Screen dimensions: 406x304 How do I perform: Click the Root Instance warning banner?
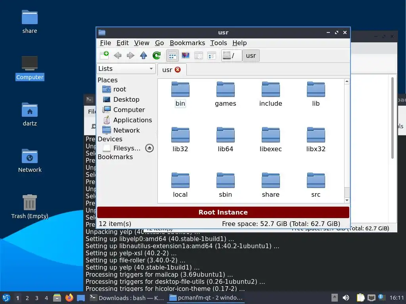[223, 212]
